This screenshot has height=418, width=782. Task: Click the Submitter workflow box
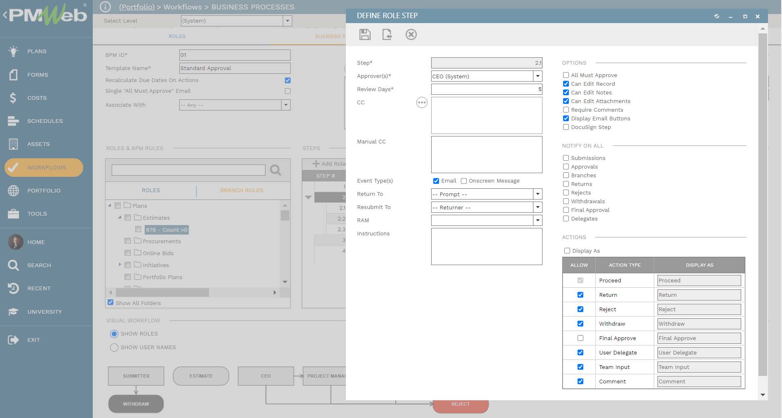pos(136,376)
